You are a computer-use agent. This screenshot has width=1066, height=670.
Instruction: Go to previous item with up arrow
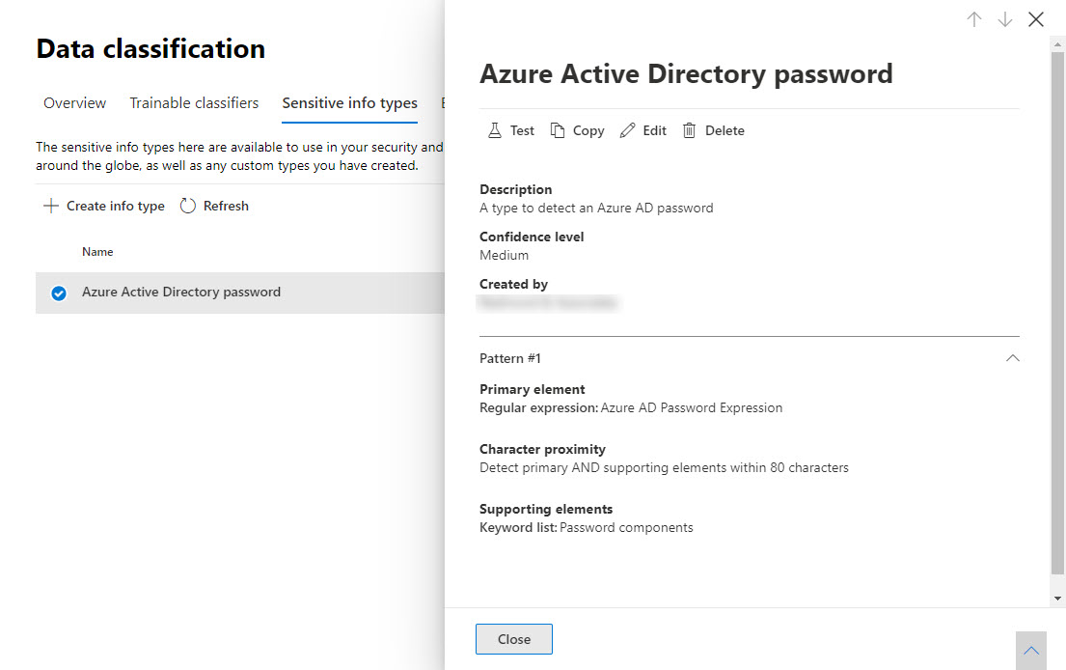pos(974,19)
